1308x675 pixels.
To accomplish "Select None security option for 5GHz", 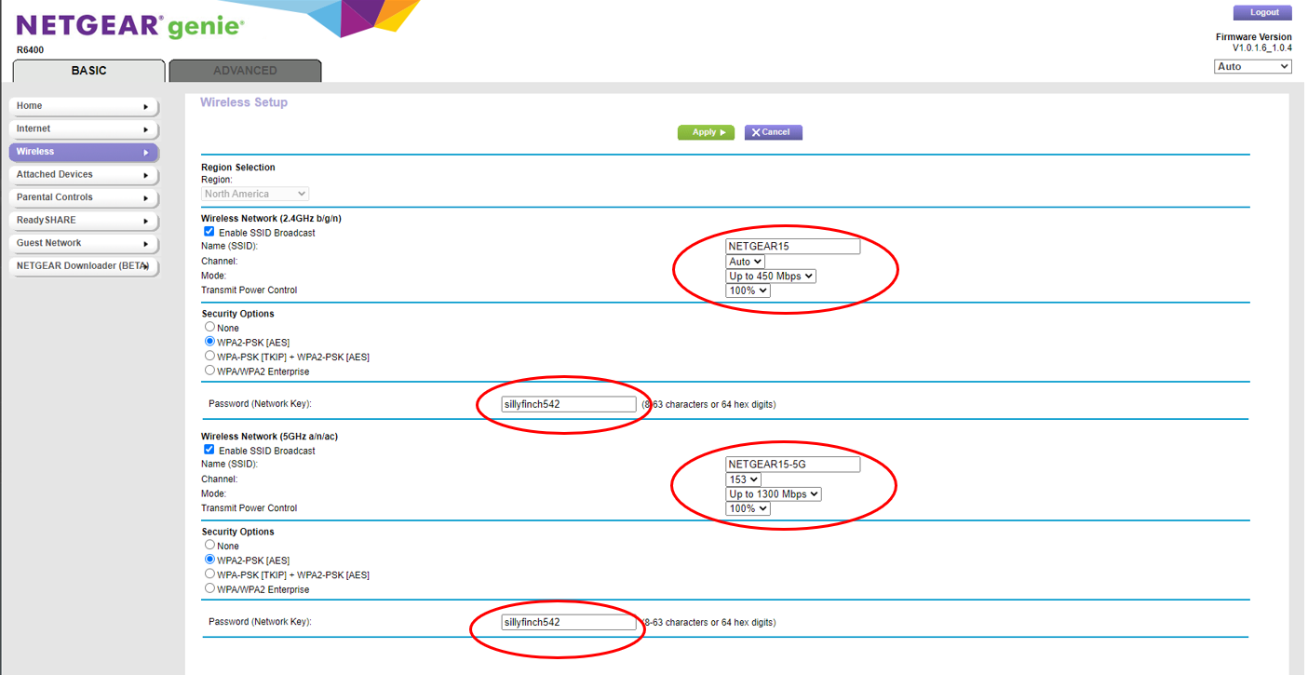I will [209, 545].
